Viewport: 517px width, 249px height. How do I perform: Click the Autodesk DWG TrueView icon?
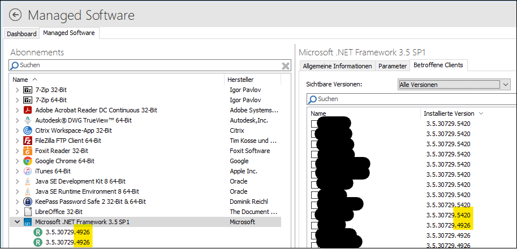(x=27, y=120)
